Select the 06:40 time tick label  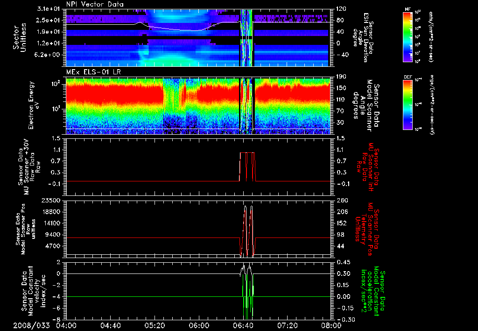coord(243,325)
